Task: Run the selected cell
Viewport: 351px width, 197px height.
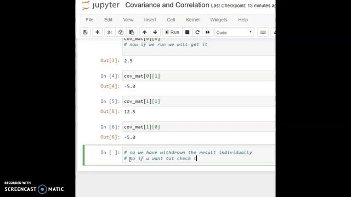Action: 172,32
